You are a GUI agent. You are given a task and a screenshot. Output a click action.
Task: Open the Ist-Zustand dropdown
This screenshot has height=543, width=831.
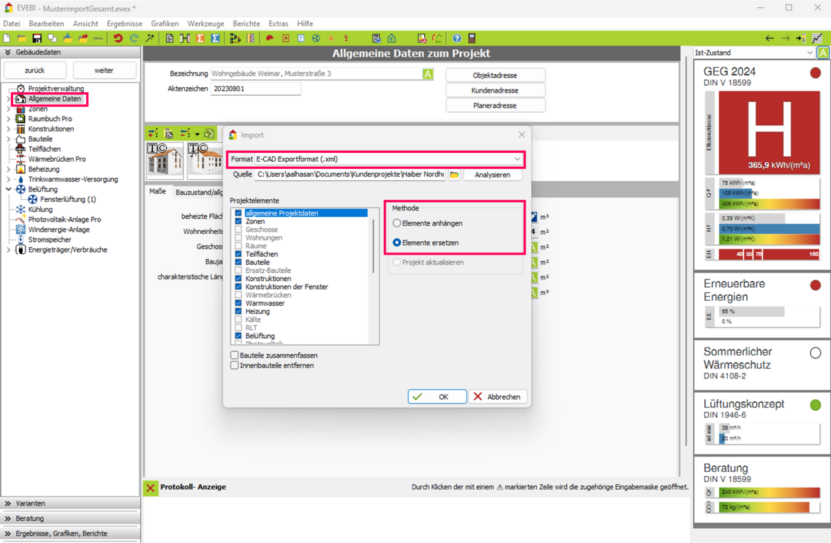point(810,53)
